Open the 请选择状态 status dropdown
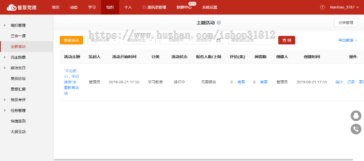The height and width of the screenshot is (161, 364). tap(140, 40)
